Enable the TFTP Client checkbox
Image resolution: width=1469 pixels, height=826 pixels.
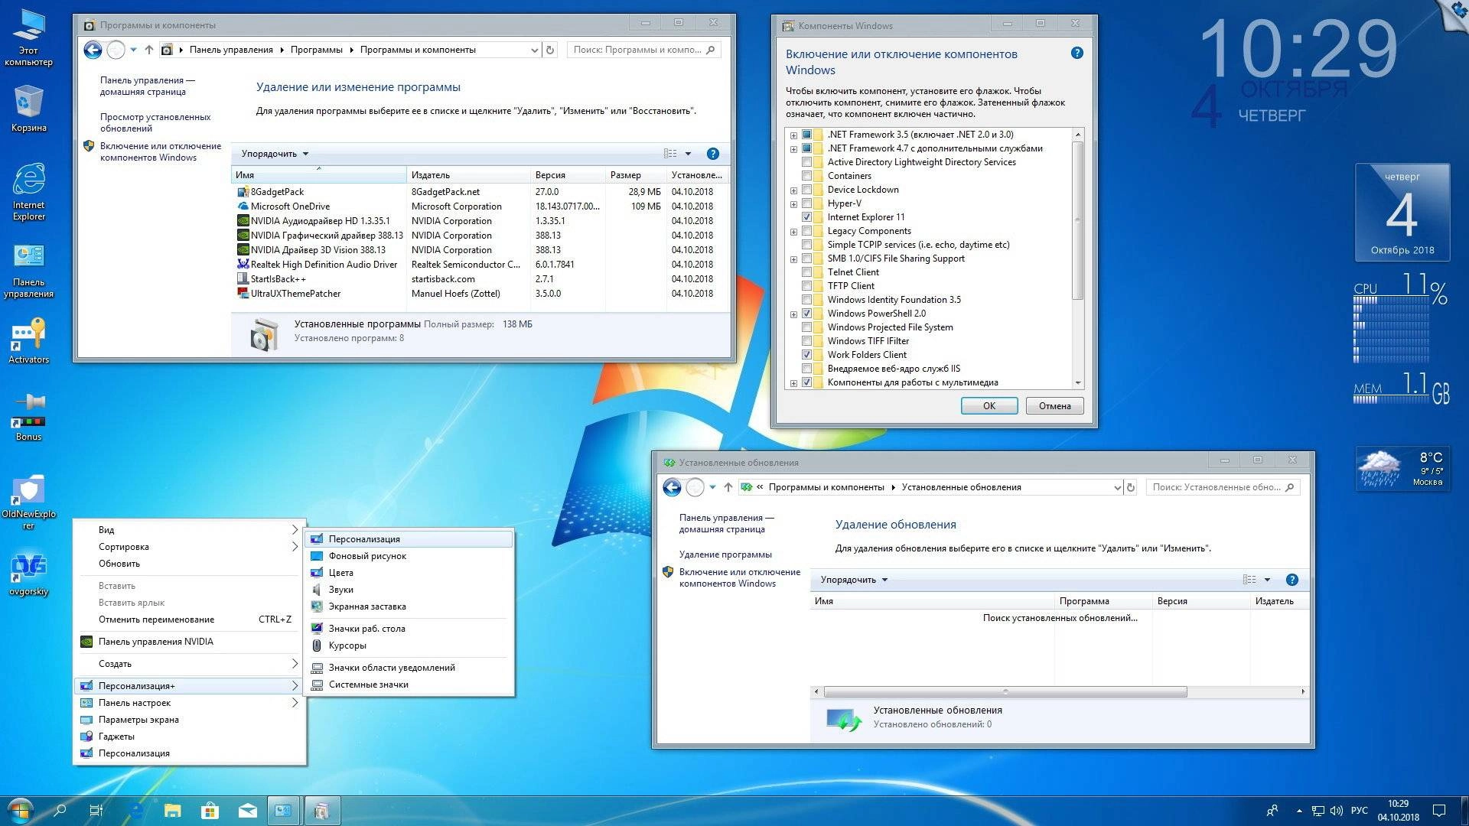[x=806, y=286]
